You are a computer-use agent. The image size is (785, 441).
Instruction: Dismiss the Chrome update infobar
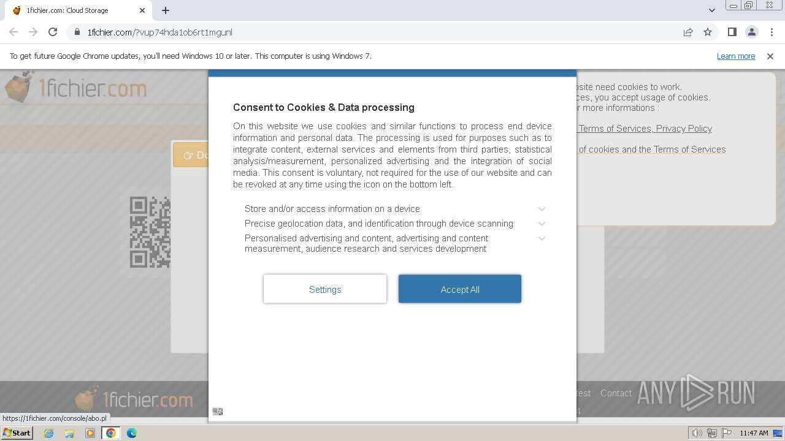click(x=770, y=56)
